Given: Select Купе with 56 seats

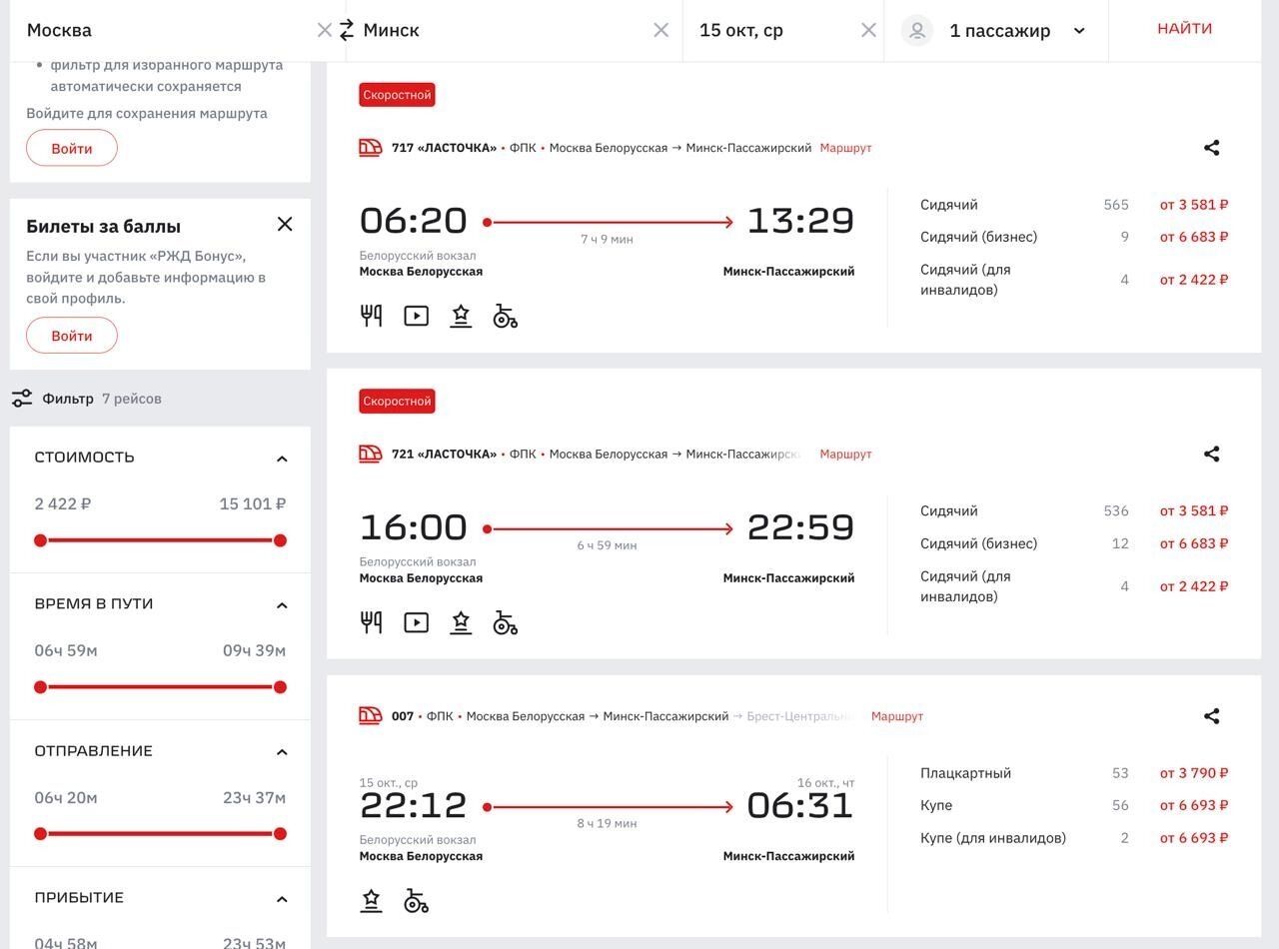Looking at the screenshot, I should pos(1074,805).
